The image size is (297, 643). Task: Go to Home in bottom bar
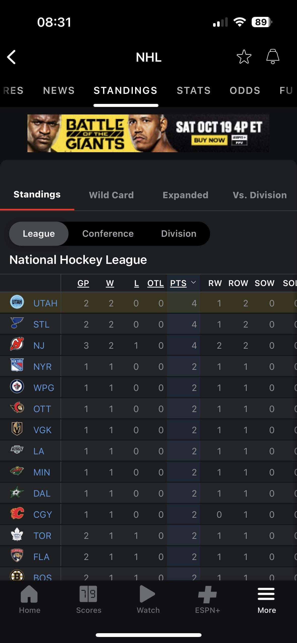tap(29, 600)
